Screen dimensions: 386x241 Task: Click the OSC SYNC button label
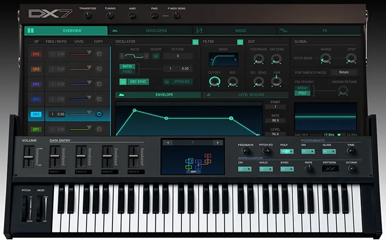[x=138, y=81]
